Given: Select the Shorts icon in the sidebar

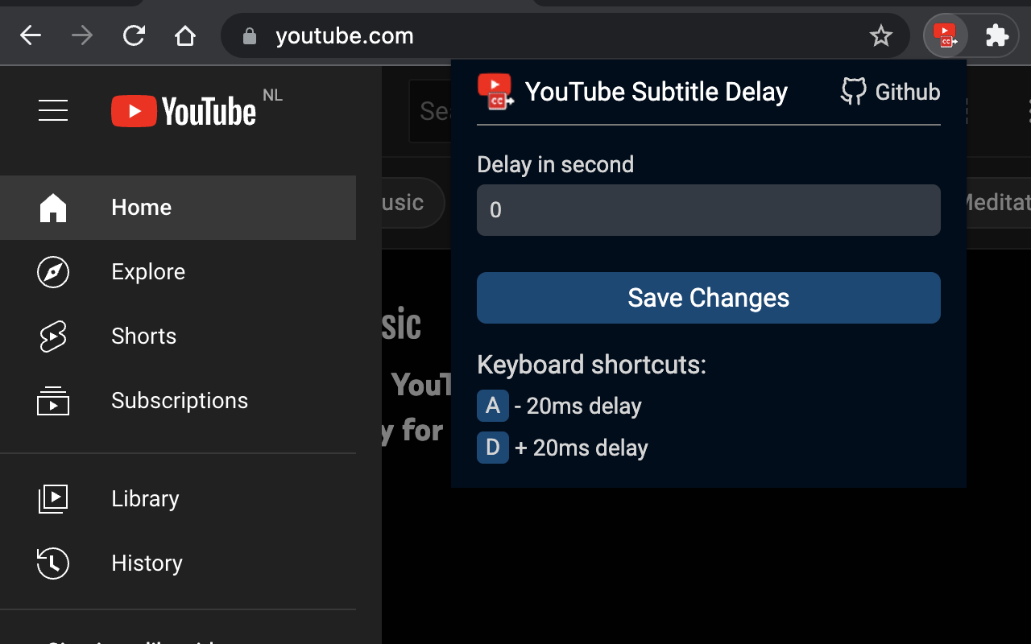Looking at the screenshot, I should point(53,336).
